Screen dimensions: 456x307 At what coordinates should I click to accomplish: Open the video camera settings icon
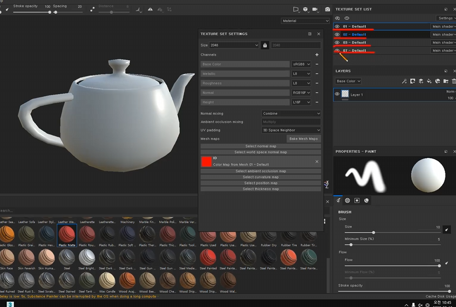click(315, 9)
